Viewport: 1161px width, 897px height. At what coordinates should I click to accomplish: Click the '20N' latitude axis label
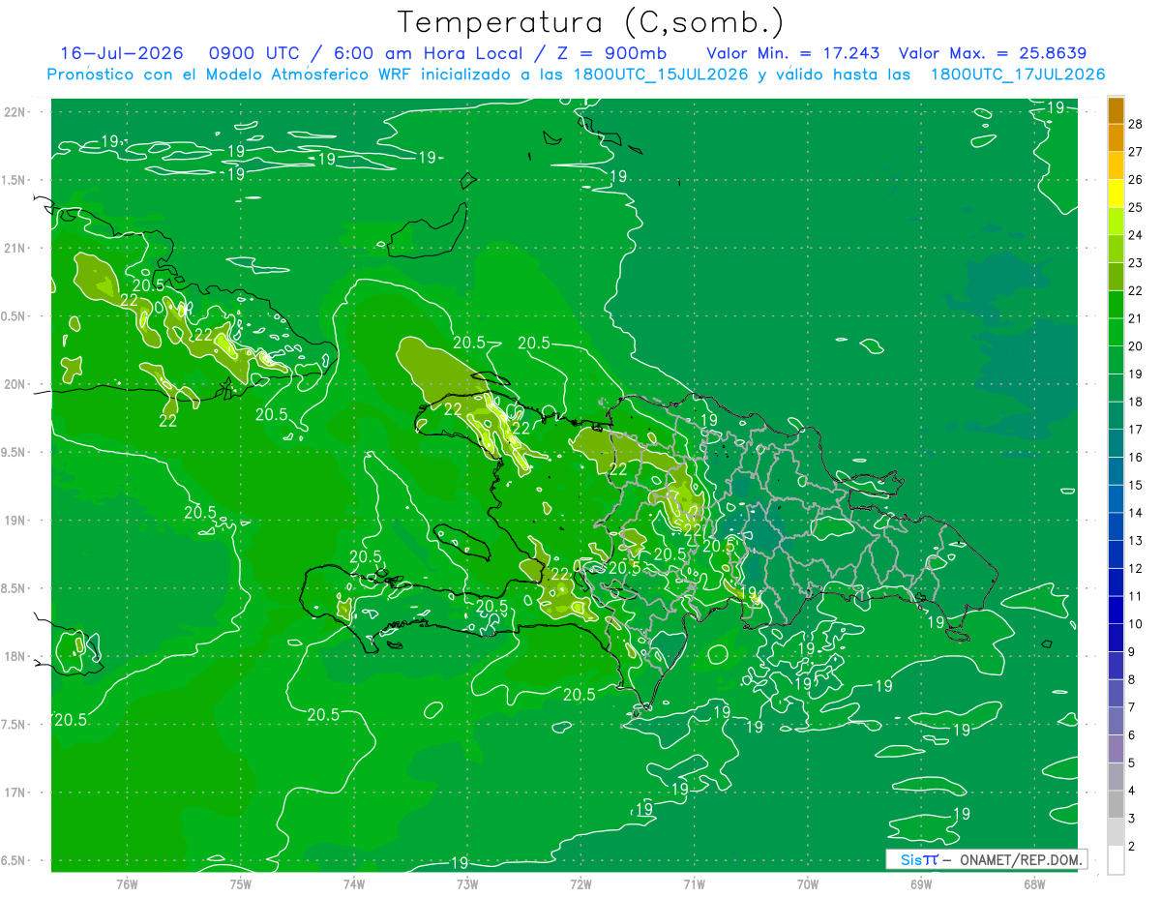pos(14,384)
